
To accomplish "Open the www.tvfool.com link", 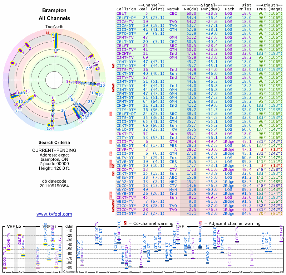I will pos(54,214).
